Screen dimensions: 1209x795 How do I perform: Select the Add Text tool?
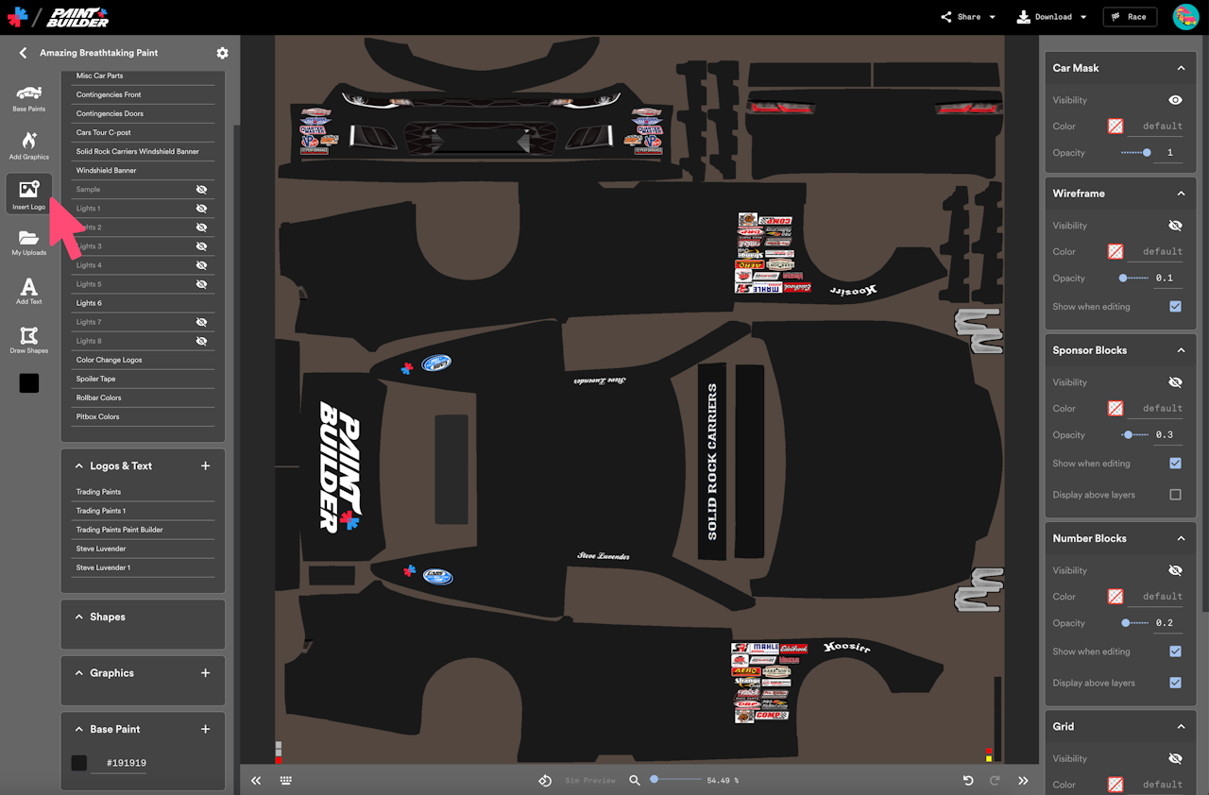tap(28, 291)
